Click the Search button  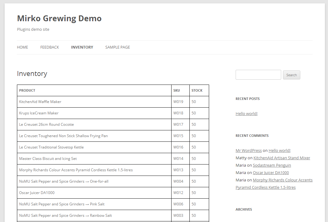292,75
